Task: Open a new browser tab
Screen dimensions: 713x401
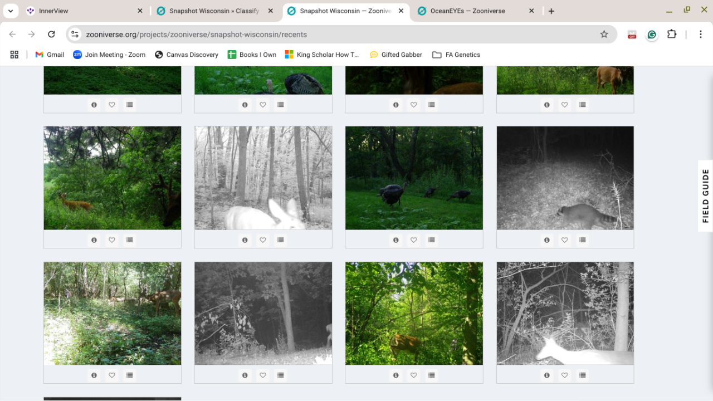Action: [551, 11]
